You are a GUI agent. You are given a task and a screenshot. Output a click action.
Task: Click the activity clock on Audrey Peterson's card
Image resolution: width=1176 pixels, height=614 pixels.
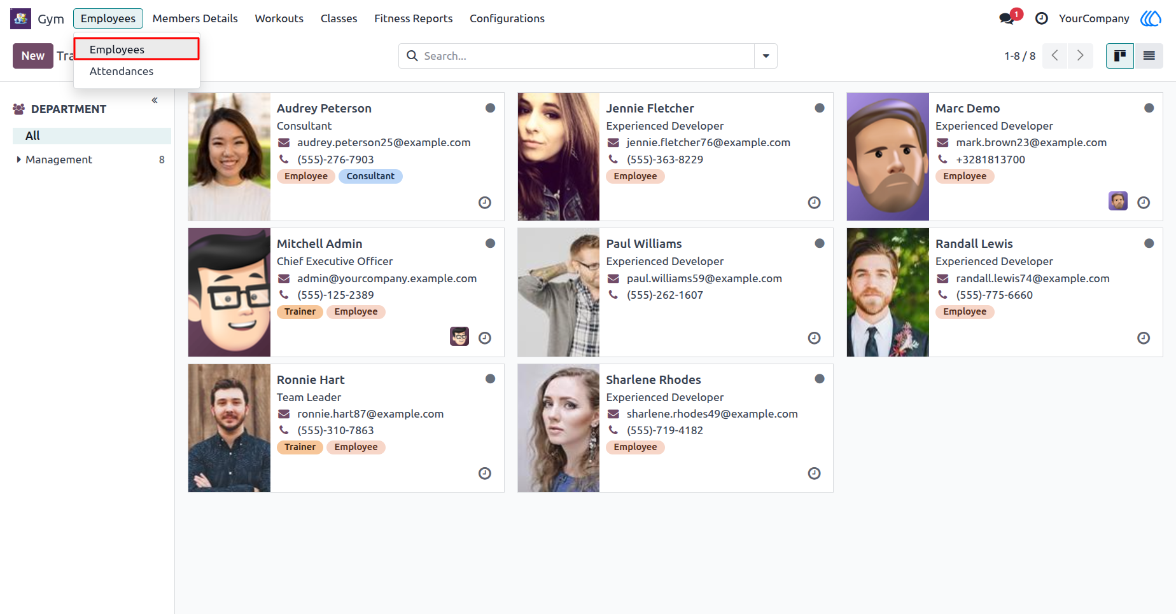coord(485,203)
